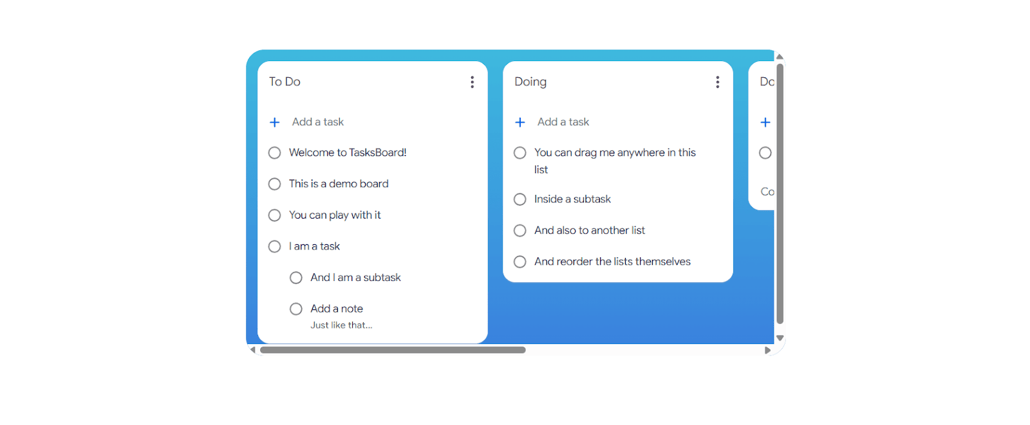Click the scroll left arrow

coord(252,350)
